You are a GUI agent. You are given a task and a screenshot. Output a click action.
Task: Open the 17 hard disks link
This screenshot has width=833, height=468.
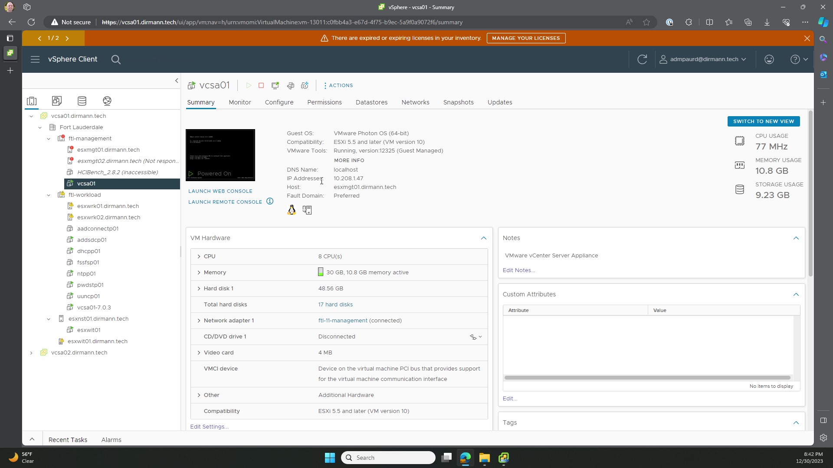click(335, 305)
